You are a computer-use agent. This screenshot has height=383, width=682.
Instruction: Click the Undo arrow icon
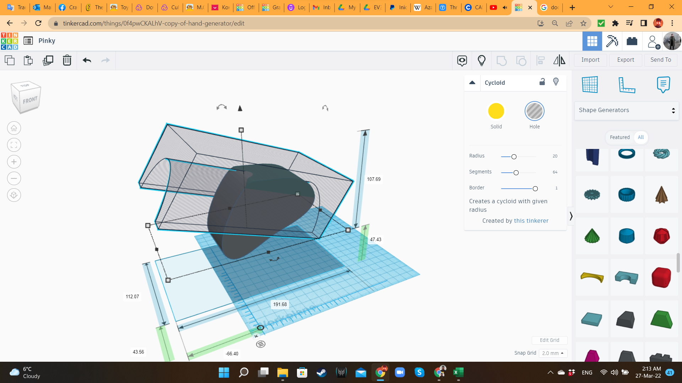pyautogui.click(x=87, y=60)
